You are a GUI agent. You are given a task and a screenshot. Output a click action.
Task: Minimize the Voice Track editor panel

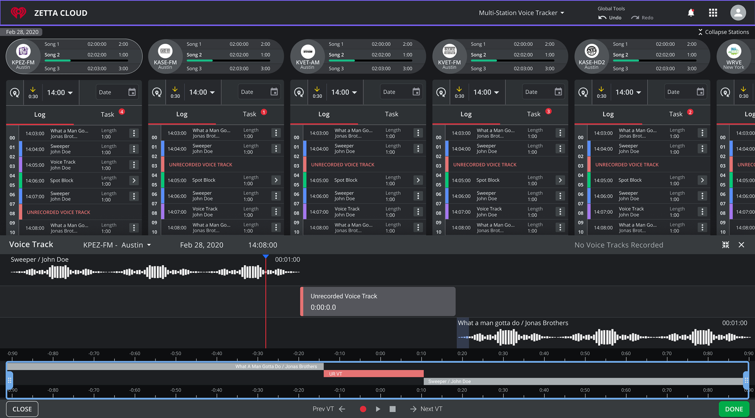[x=726, y=245]
